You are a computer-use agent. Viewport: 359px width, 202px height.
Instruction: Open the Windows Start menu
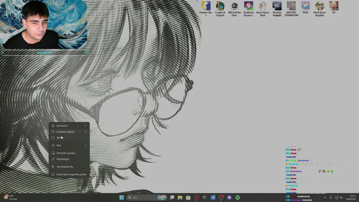121,198
